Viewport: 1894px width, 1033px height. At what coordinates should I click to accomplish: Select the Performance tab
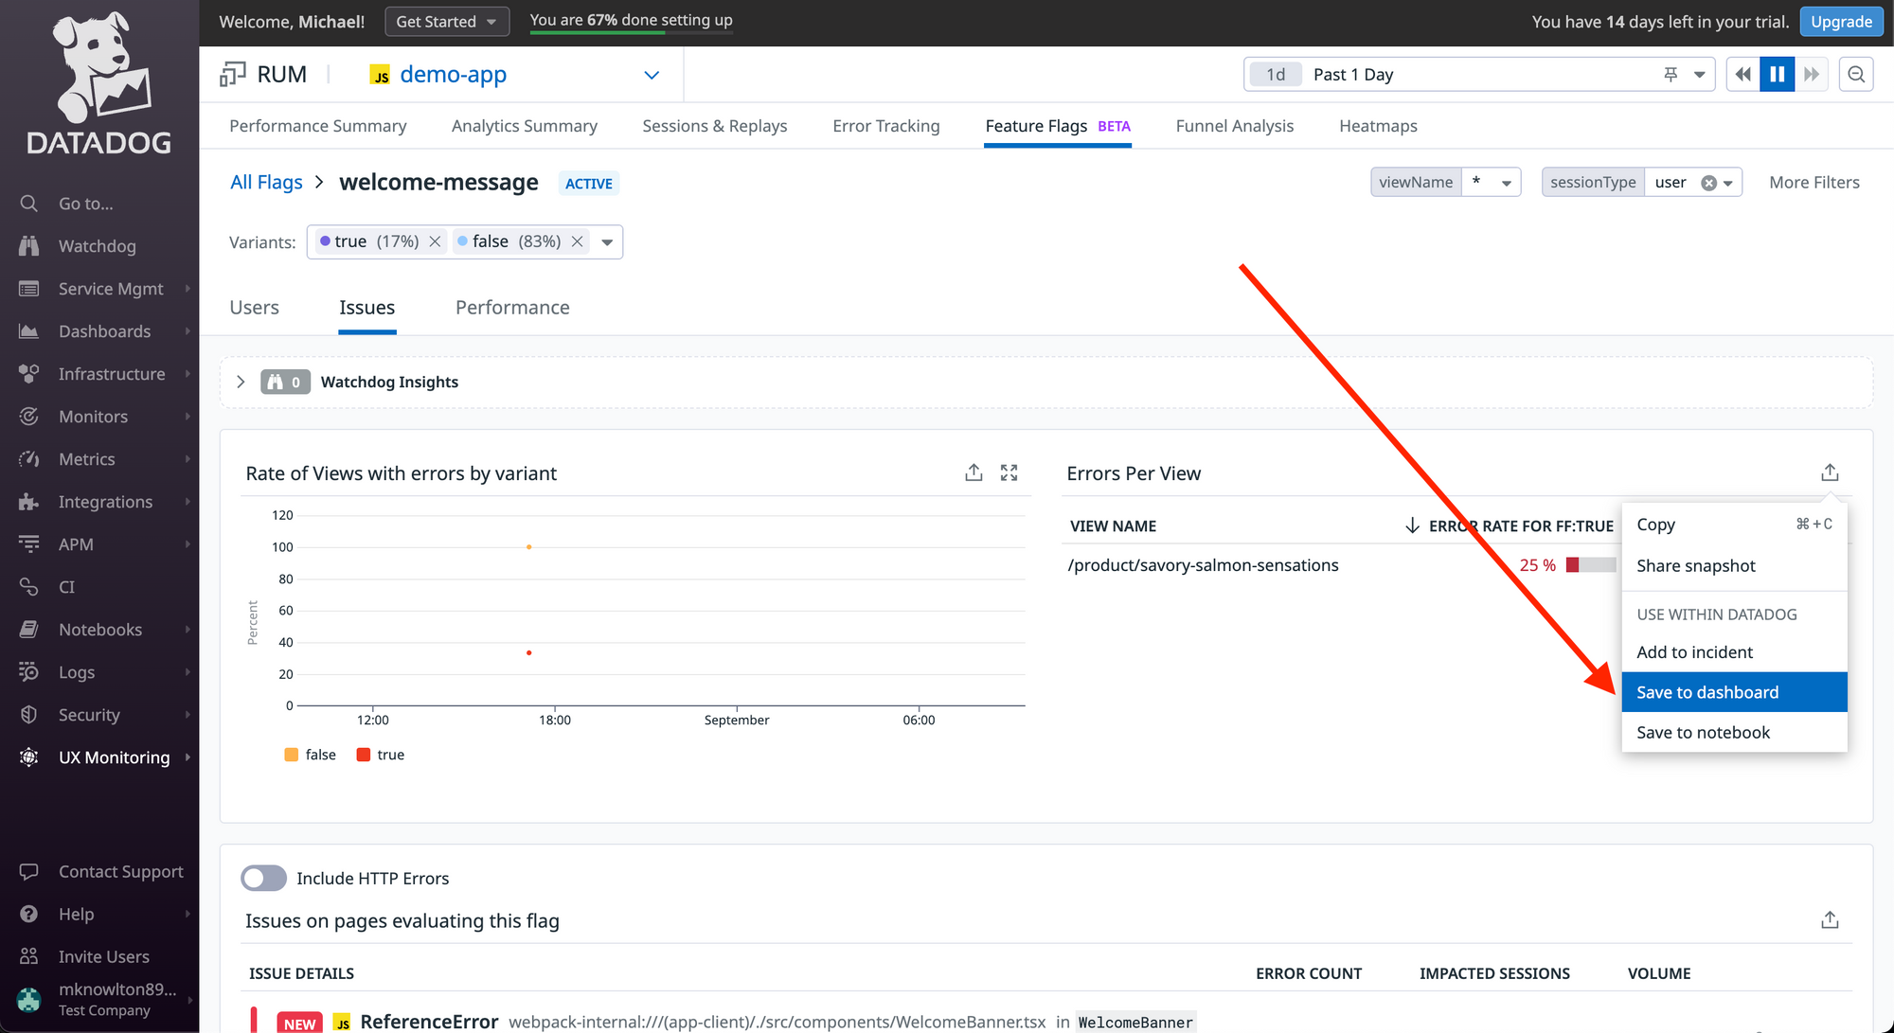click(x=514, y=307)
